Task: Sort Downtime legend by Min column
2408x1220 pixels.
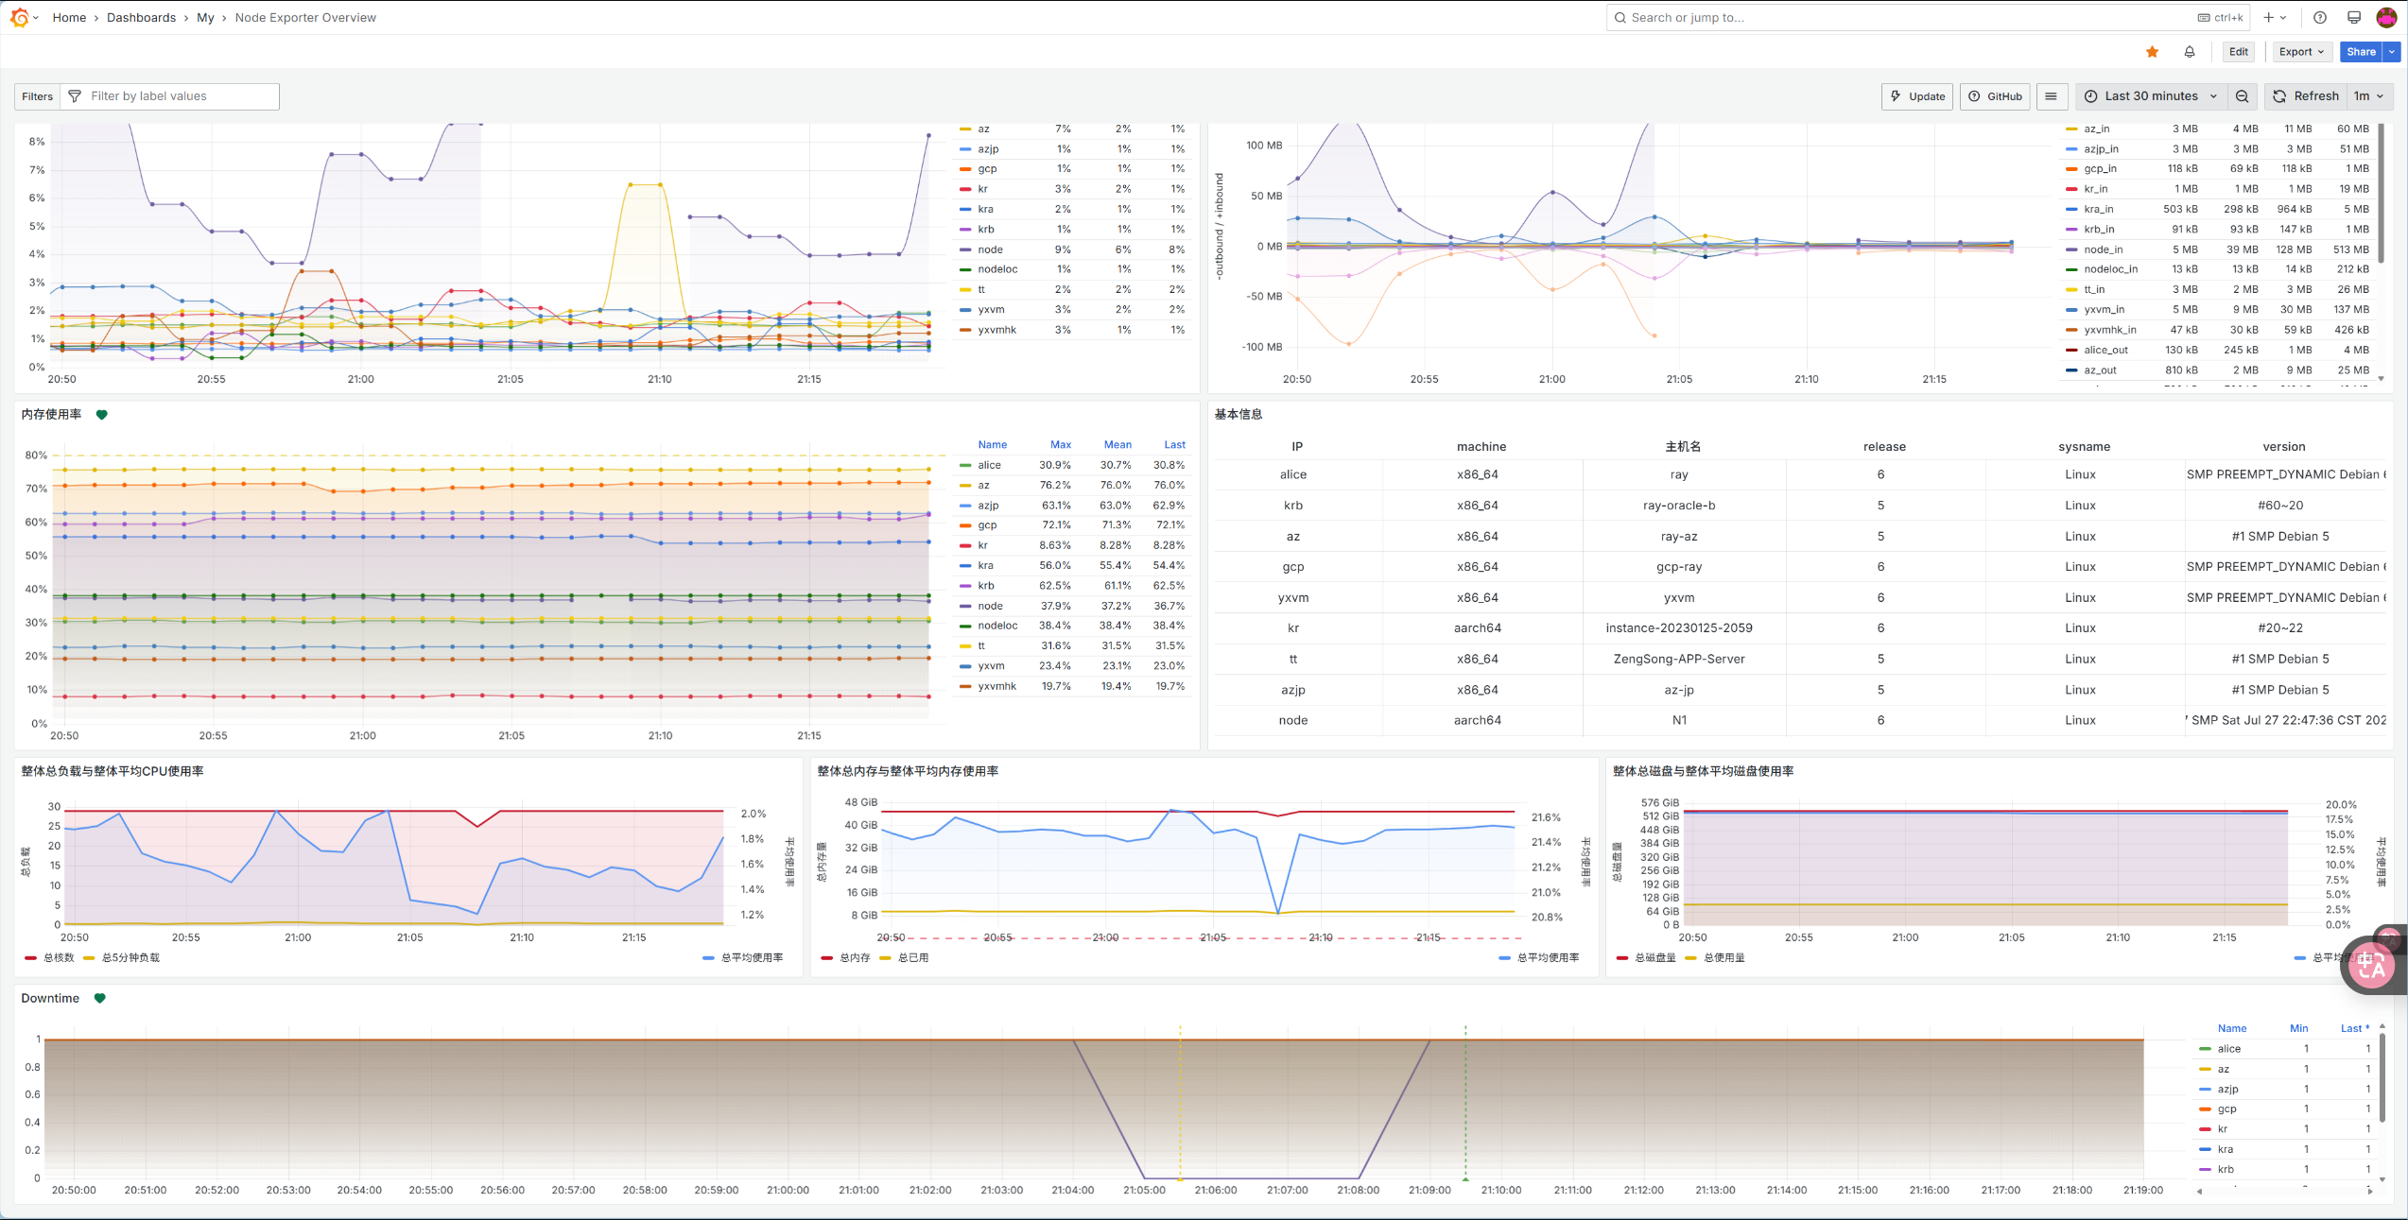Action: (2298, 1028)
